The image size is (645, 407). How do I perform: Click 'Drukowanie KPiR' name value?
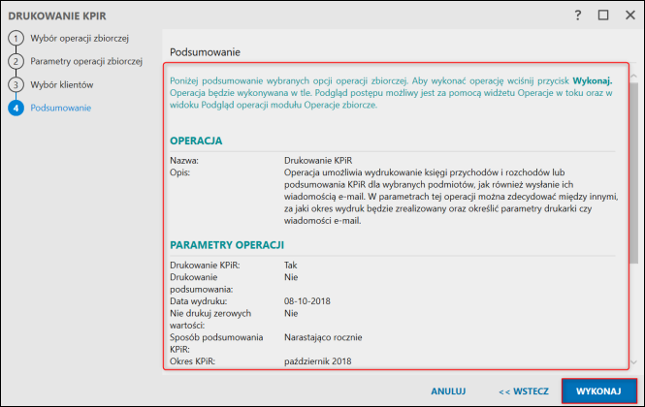(x=318, y=160)
